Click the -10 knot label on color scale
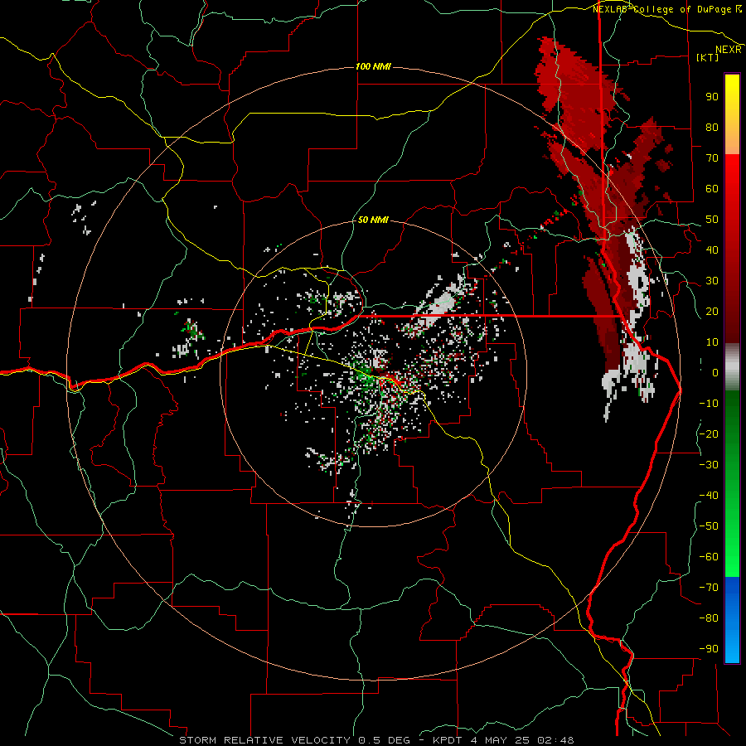The height and width of the screenshot is (746, 746). tap(709, 404)
